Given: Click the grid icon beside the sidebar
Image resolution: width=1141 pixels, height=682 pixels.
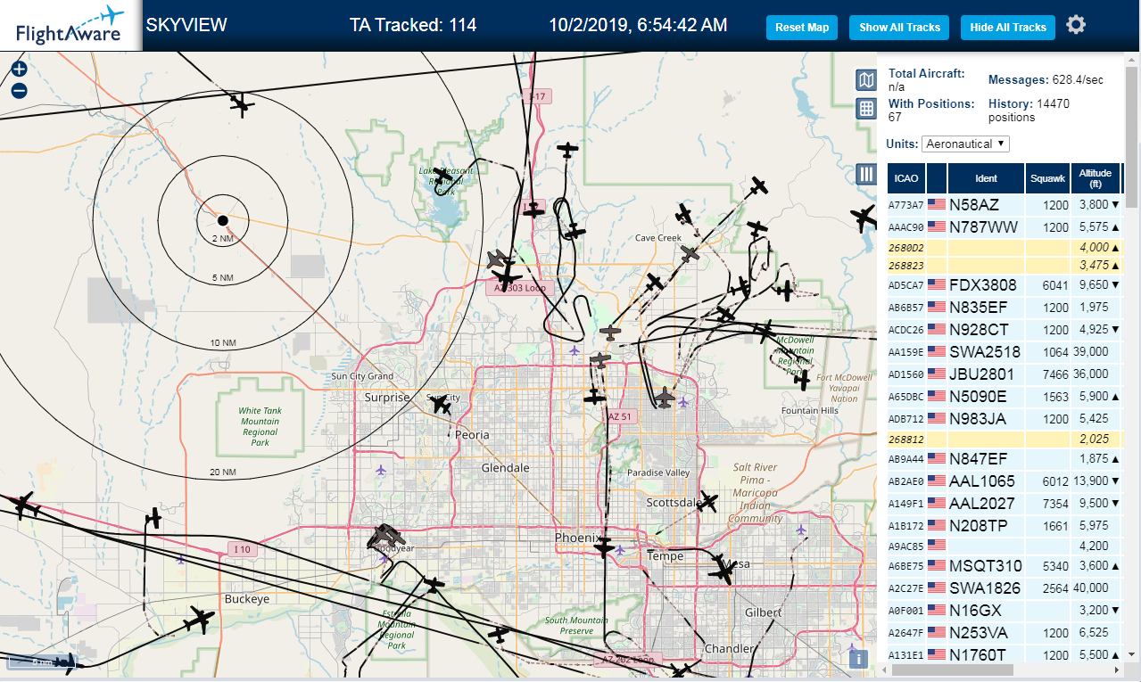Looking at the screenshot, I should pos(865,109).
